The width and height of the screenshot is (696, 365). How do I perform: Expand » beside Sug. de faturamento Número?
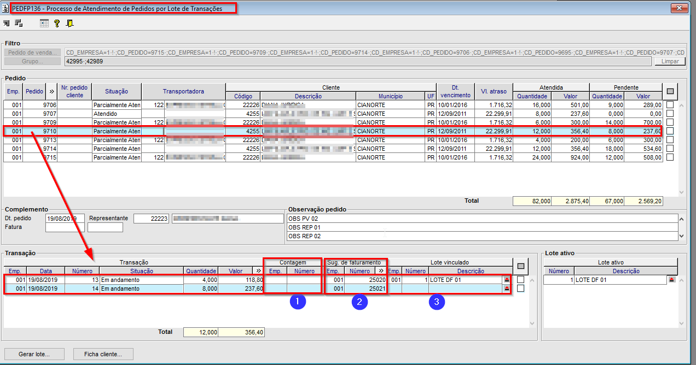click(x=381, y=271)
